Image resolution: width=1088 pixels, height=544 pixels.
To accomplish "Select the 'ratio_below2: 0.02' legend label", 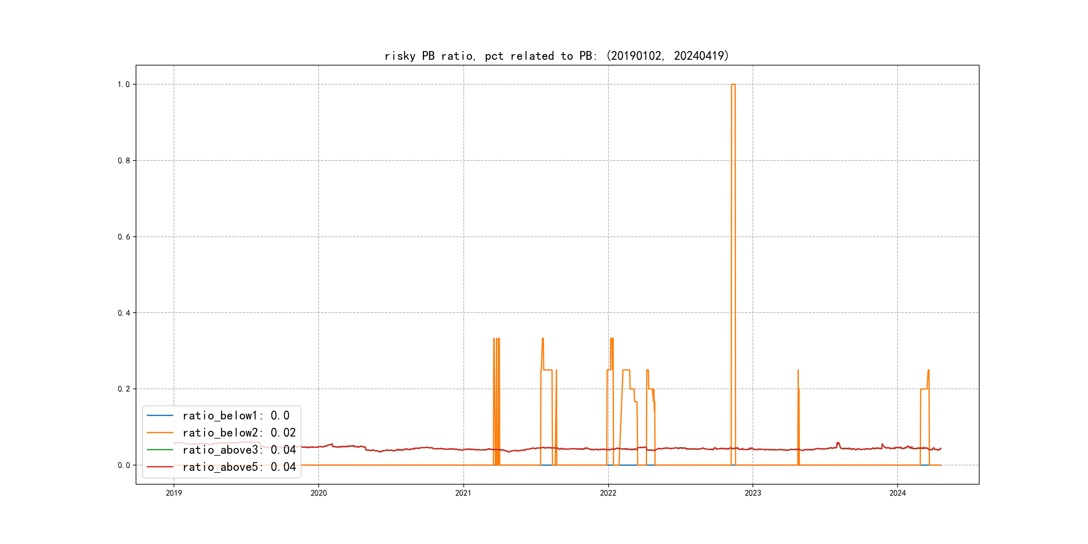I will coord(239,433).
